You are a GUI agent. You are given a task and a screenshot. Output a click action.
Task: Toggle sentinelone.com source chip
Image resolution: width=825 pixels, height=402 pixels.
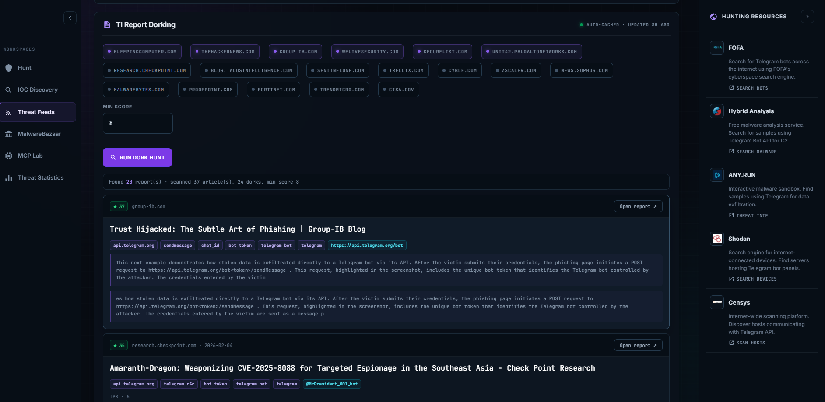(338, 70)
